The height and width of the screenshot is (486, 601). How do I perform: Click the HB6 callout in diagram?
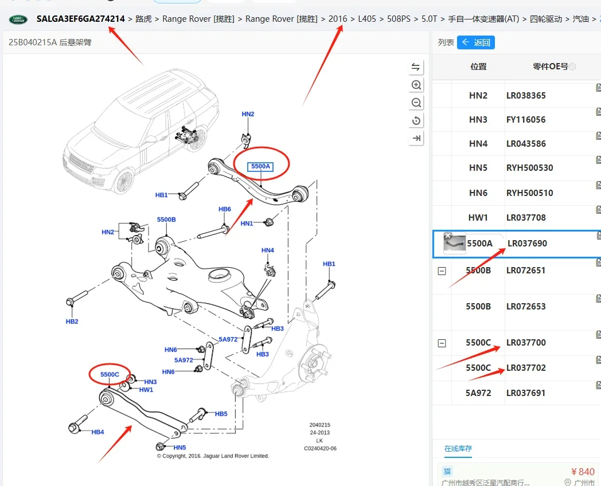click(x=225, y=209)
